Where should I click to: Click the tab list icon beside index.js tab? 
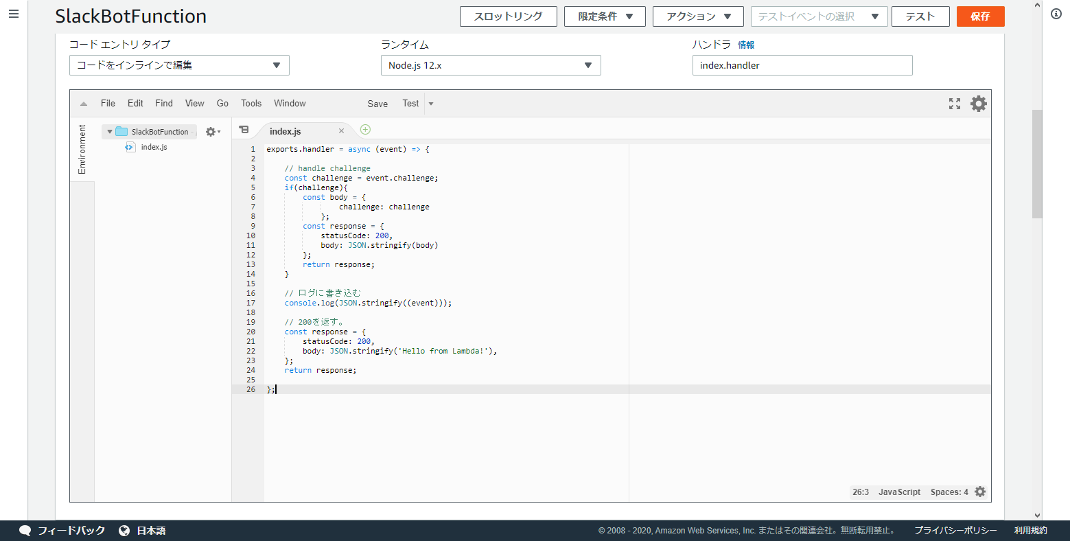click(244, 130)
